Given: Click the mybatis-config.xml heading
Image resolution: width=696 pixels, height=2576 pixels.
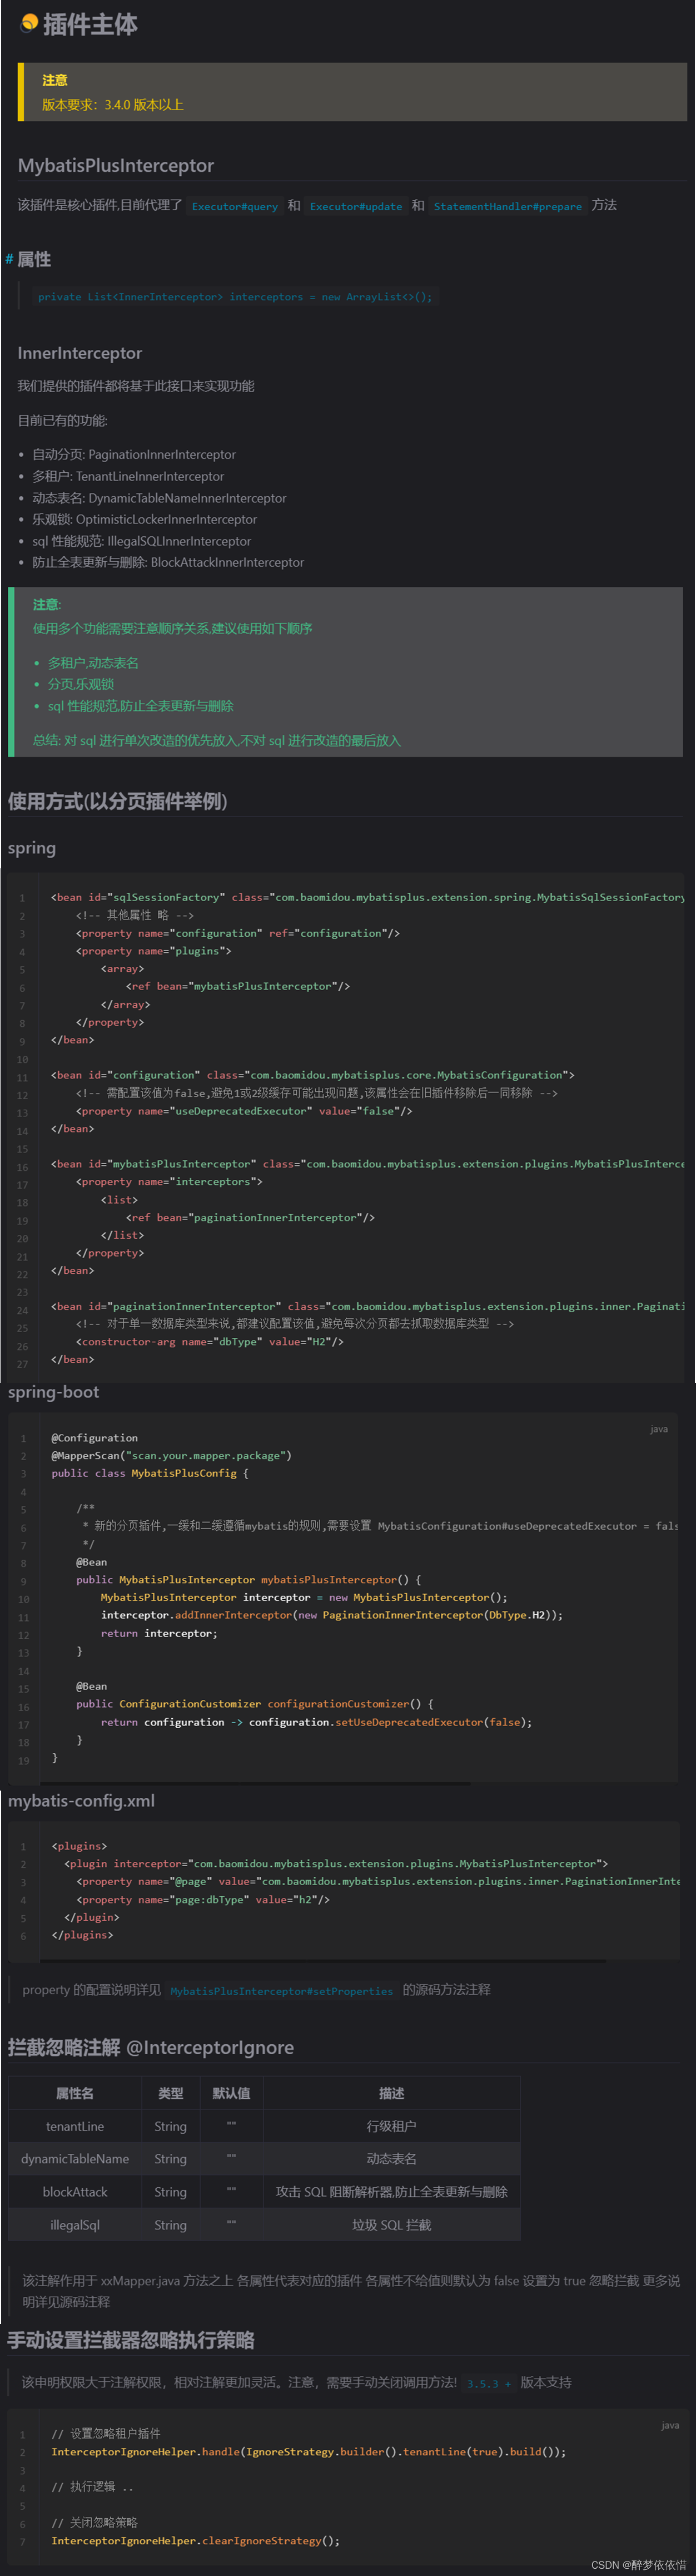Looking at the screenshot, I should pyautogui.click(x=82, y=1801).
